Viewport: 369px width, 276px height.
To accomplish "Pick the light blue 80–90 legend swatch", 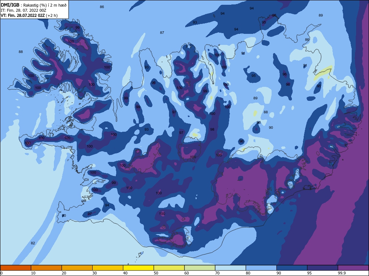I will (261, 268).
